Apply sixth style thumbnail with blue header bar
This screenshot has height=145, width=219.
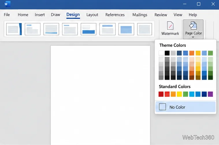(107, 29)
